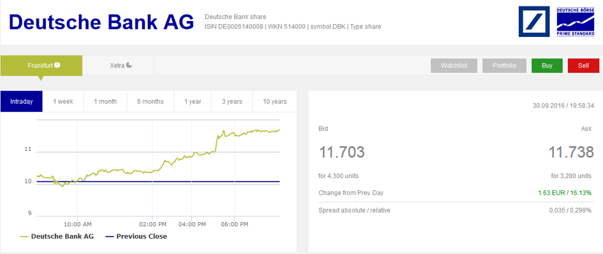Image resolution: width=603 pixels, height=254 pixels.
Task: Select the 3 years chart range
Action: click(x=232, y=102)
